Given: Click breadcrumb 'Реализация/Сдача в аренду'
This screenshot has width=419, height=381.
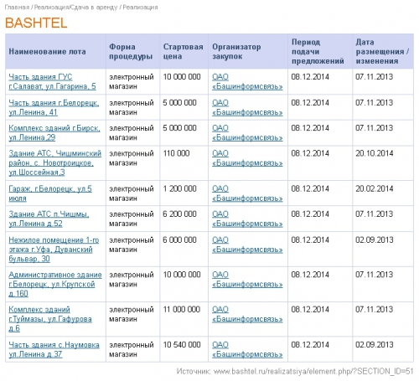Looking at the screenshot, I should point(75,8).
